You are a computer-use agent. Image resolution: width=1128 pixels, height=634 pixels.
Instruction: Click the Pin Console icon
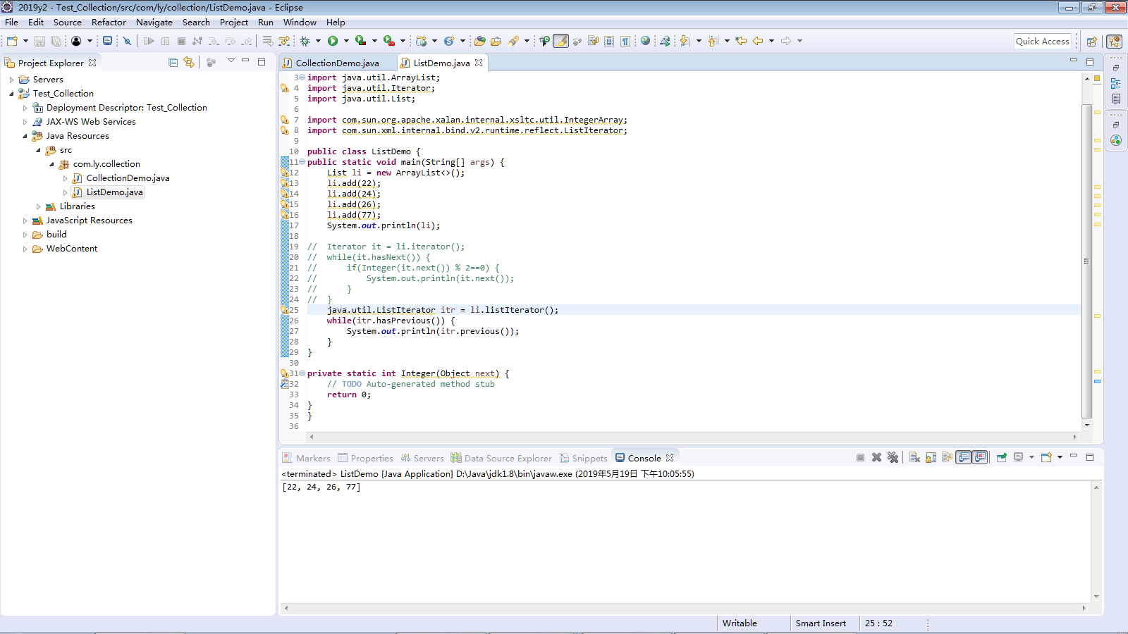coord(1002,457)
